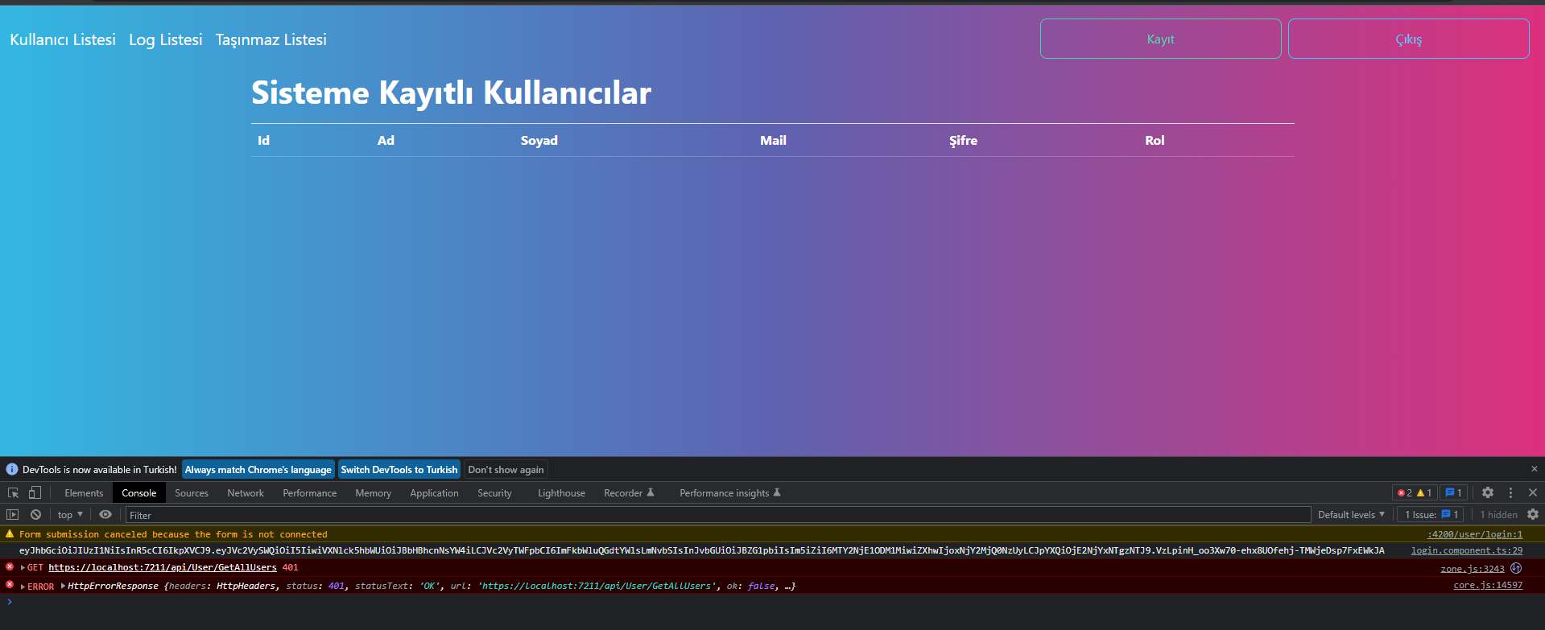Click the console prompt input line

[x=773, y=602]
